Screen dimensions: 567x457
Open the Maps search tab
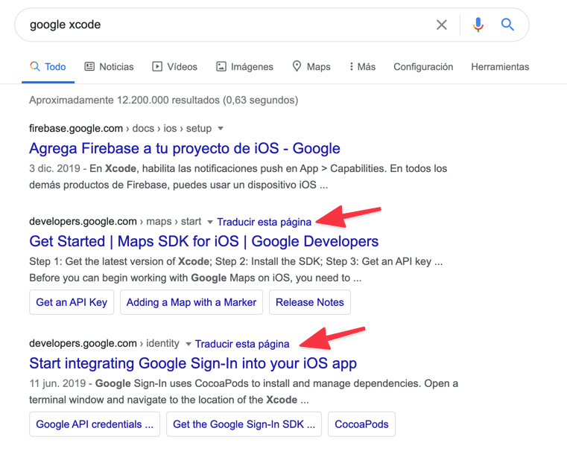click(x=311, y=67)
